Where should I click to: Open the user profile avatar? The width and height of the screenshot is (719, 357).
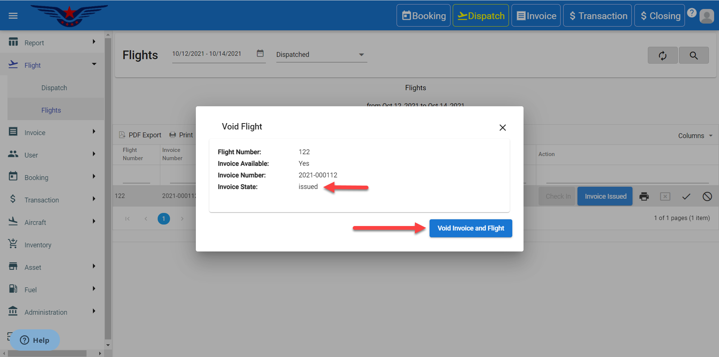tap(707, 16)
